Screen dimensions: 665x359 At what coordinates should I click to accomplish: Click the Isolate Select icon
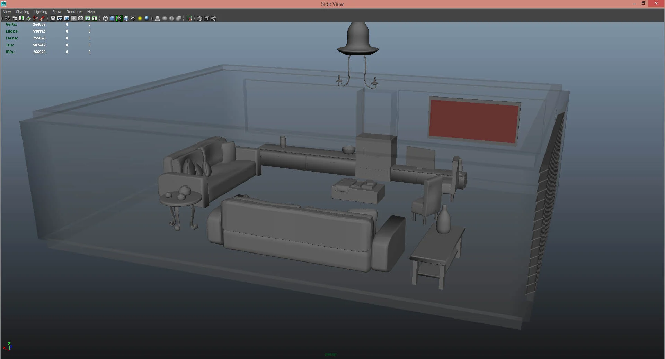[189, 18]
